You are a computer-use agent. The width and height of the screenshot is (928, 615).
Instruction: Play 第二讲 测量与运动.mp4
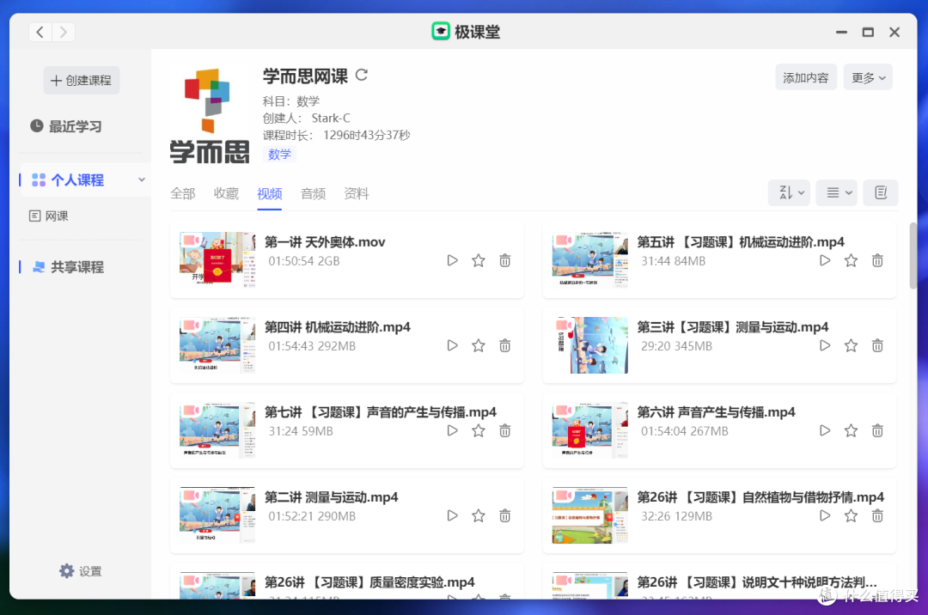[x=452, y=515]
